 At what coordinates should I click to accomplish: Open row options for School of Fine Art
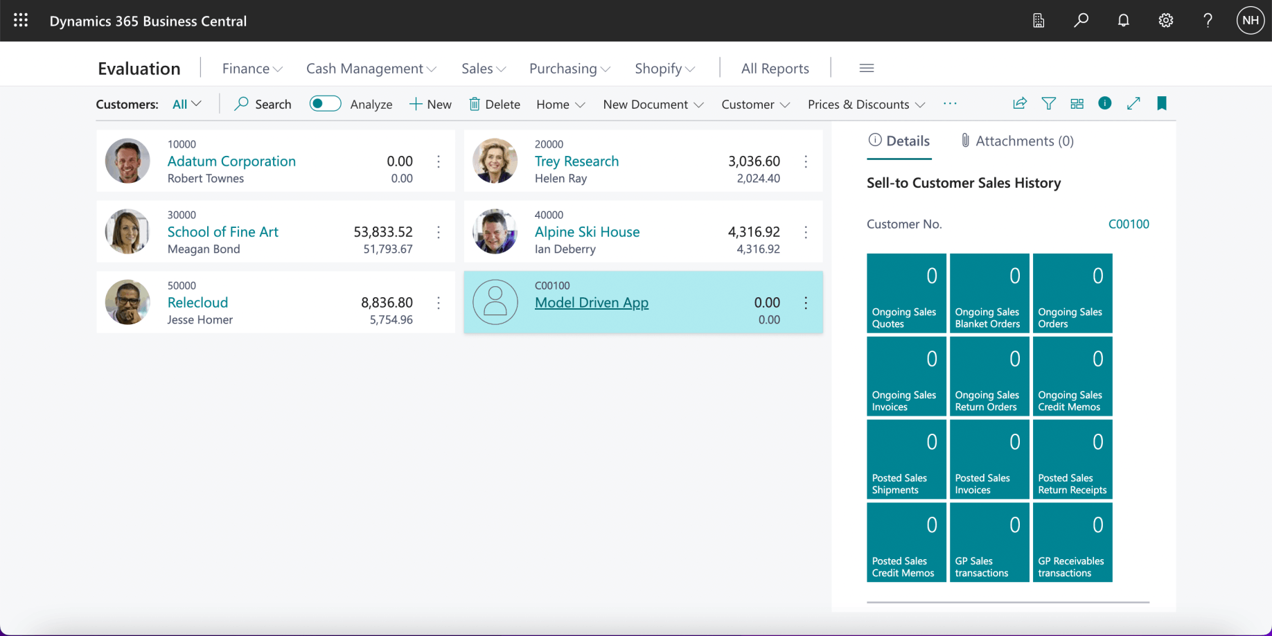tap(439, 232)
